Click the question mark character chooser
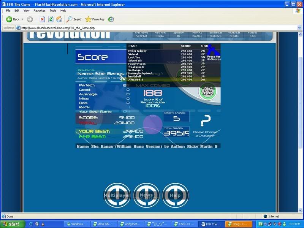The height and width of the screenshot is (228, 304). tap(205, 121)
